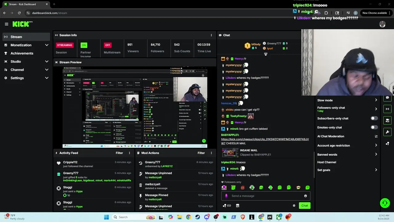The height and width of the screenshot is (222, 394).
Task: Select Stream in the left sidebar
Action: tap(26, 37)
